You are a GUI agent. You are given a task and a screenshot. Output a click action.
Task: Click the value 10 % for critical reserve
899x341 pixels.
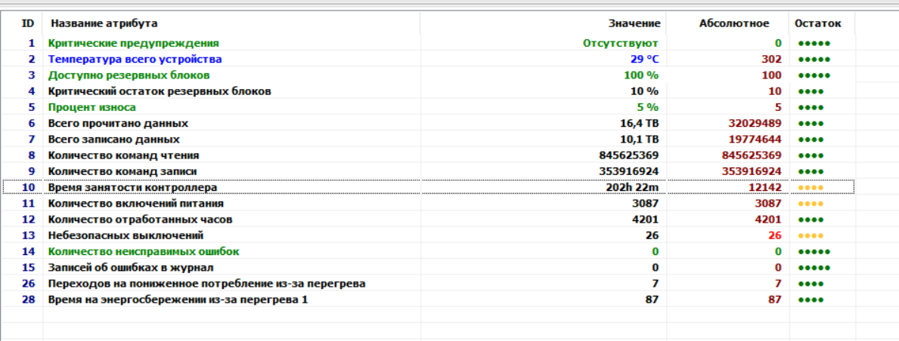click(644, 91)
